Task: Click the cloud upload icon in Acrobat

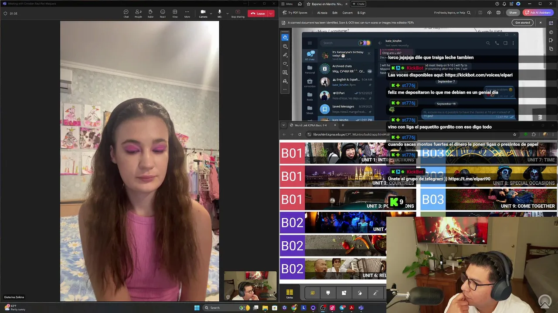Action: [x=489, y=13]
